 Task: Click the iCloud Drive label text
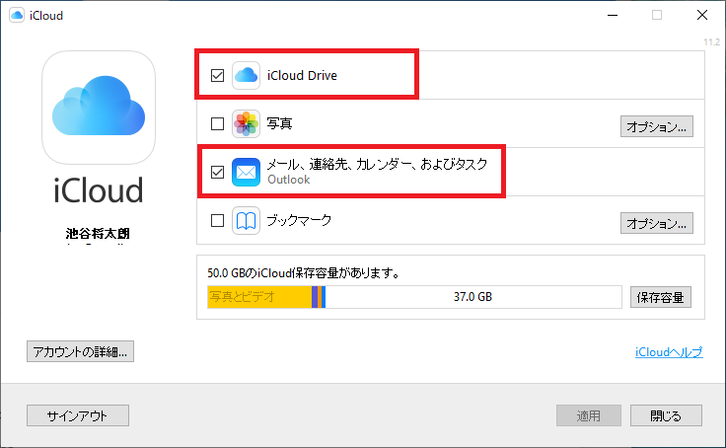point(302,76)
